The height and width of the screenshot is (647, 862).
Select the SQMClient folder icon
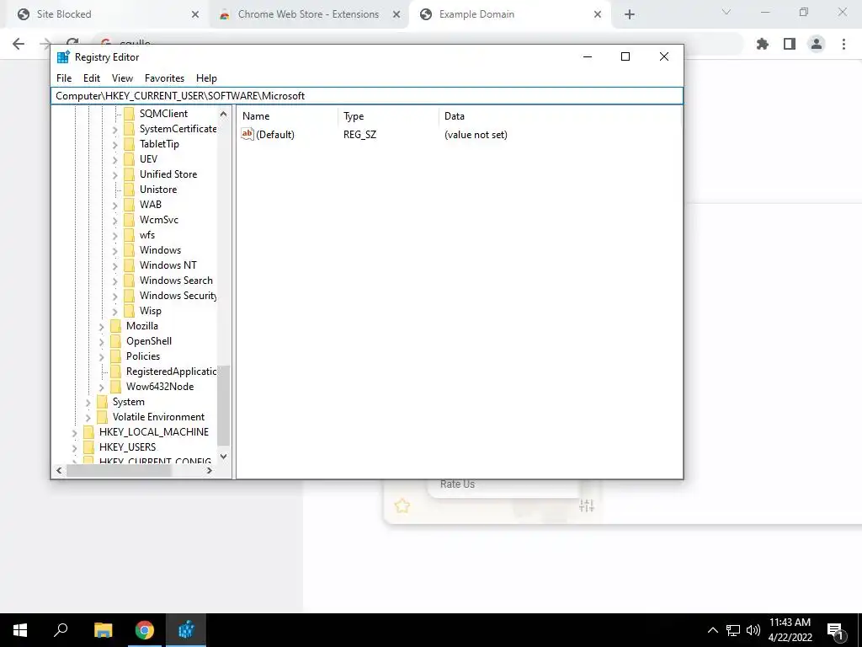129,114
